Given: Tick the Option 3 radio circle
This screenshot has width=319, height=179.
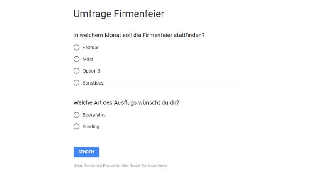Looking at the screenshot, I should click(76, 71).
